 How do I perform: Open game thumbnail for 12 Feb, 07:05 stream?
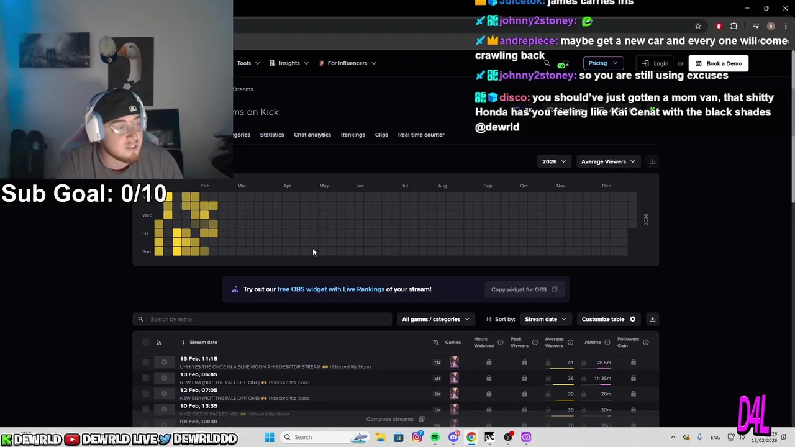pos(454,394)
